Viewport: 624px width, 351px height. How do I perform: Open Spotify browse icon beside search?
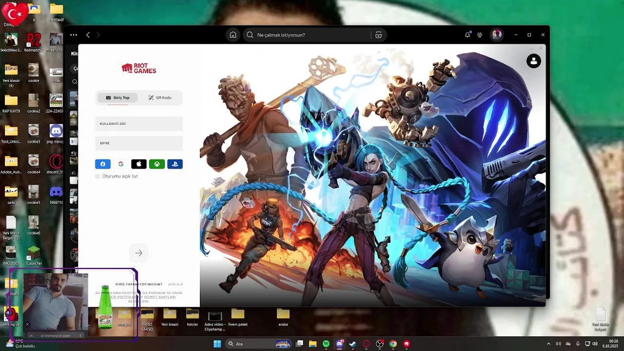point(378,35)
